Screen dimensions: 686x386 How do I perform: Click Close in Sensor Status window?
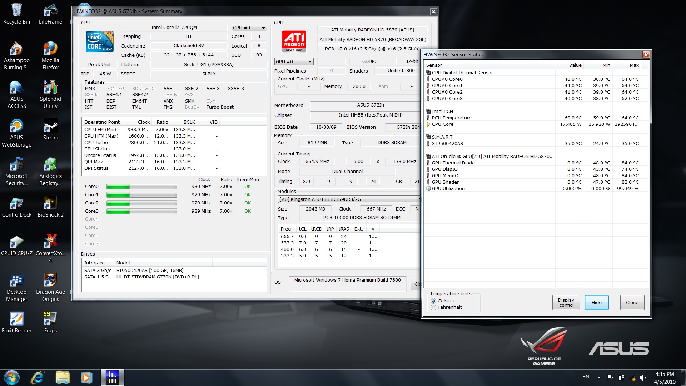click(x=632, y=302)
